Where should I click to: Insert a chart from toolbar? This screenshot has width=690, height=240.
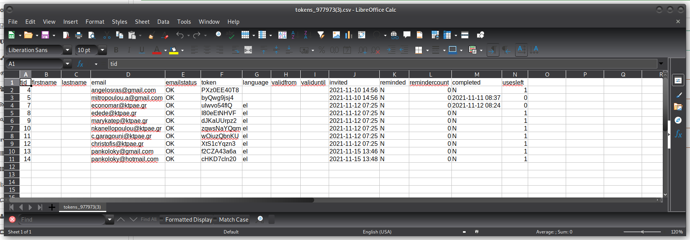pos(348,35)
